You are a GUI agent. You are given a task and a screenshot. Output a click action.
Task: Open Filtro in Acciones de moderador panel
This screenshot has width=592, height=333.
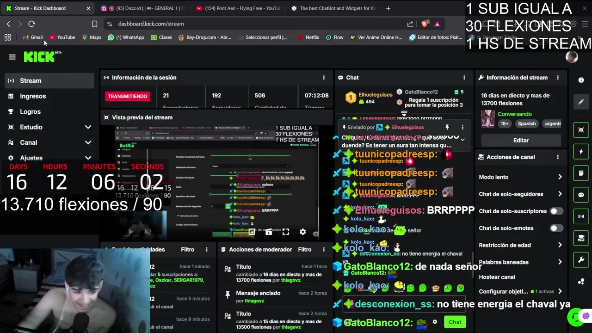304,250
